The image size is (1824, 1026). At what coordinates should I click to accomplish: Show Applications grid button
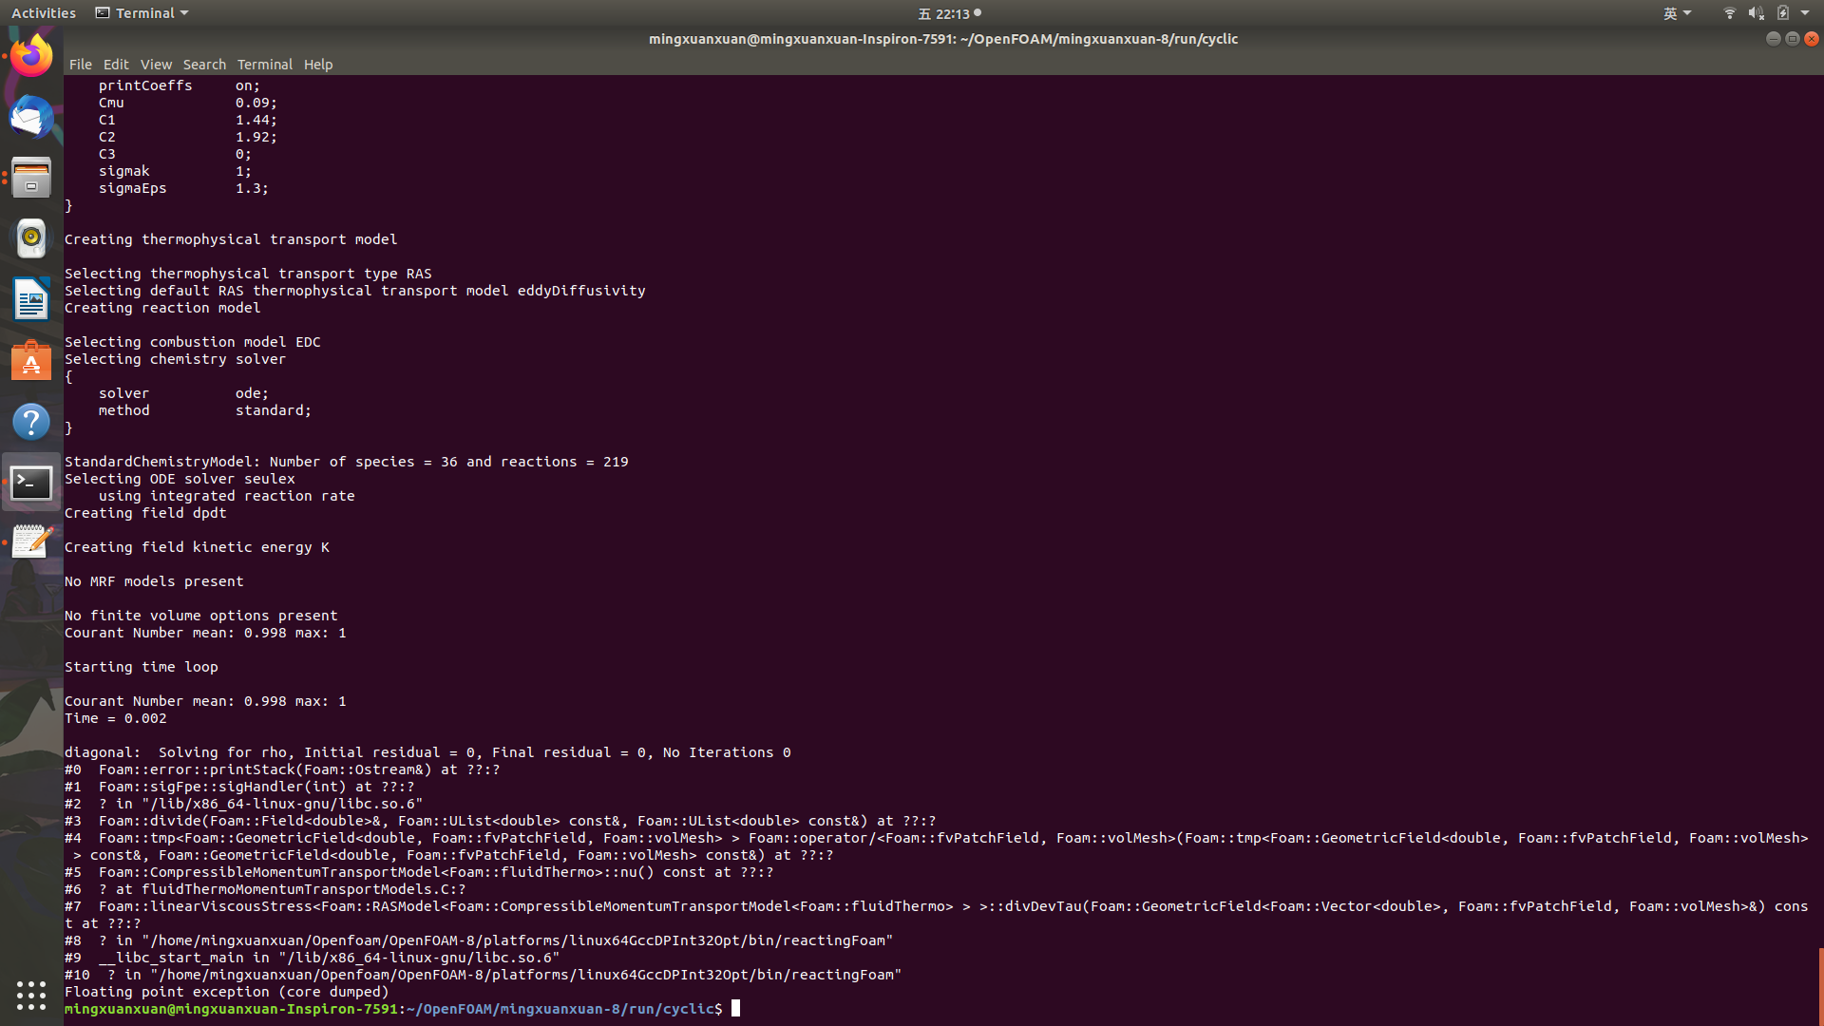coord(31,995)
